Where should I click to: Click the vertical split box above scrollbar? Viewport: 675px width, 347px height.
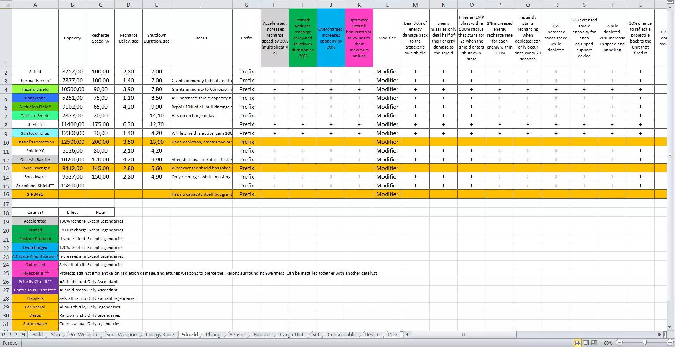tap(670, 2)
